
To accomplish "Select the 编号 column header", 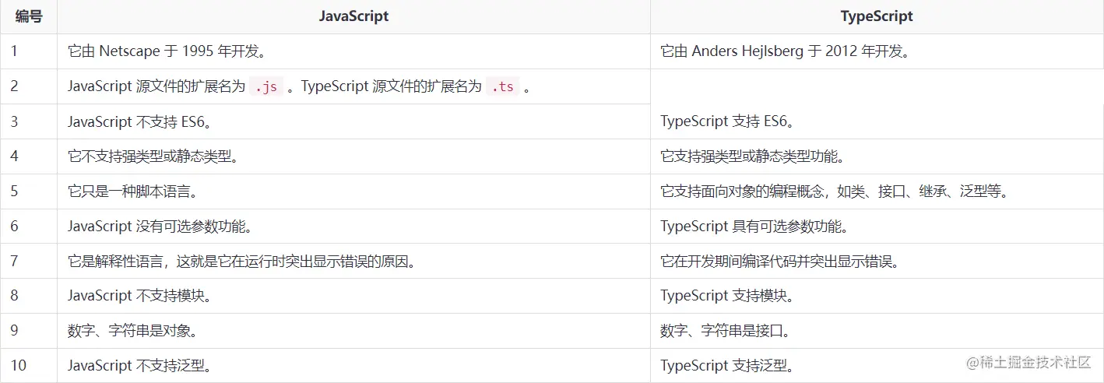I will [29, 16].
